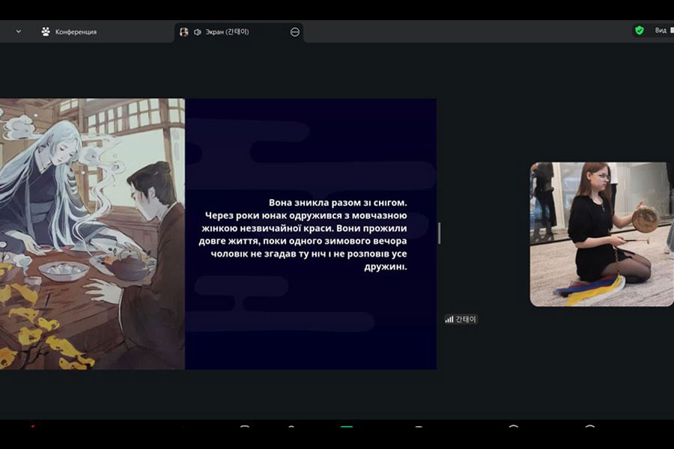674x449 pixels.
Task: Click the drum held in the video
Action: 644,218
